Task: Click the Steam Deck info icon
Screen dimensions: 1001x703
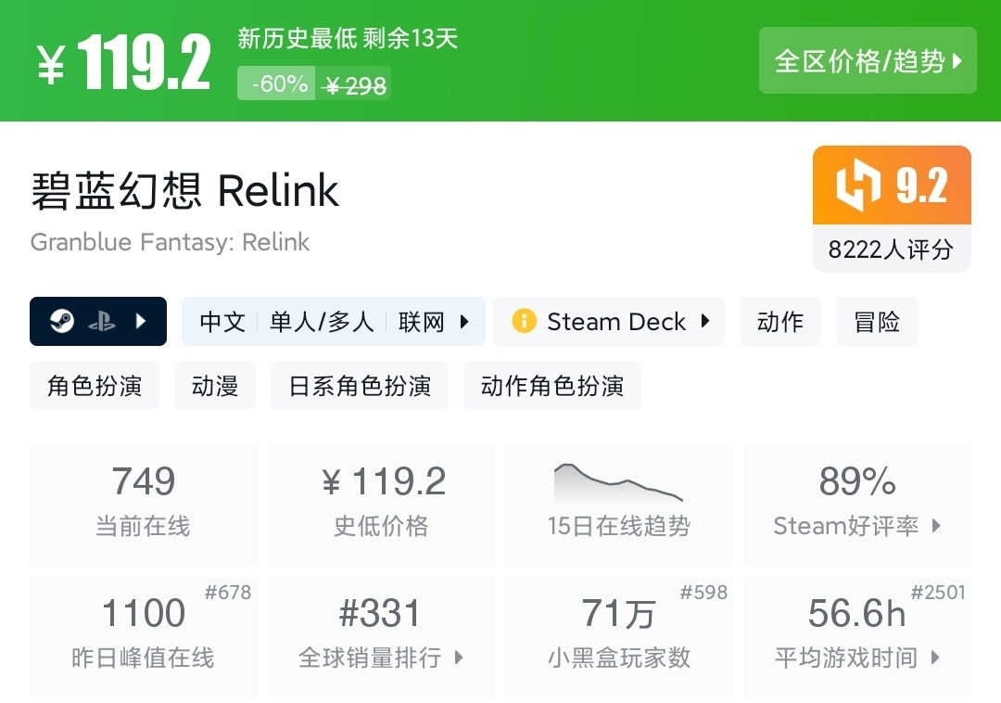Action: (524, 322)
